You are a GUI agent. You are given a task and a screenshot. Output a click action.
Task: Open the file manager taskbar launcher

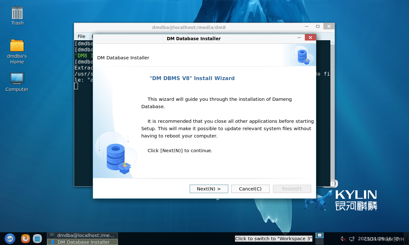click(37, 239)
